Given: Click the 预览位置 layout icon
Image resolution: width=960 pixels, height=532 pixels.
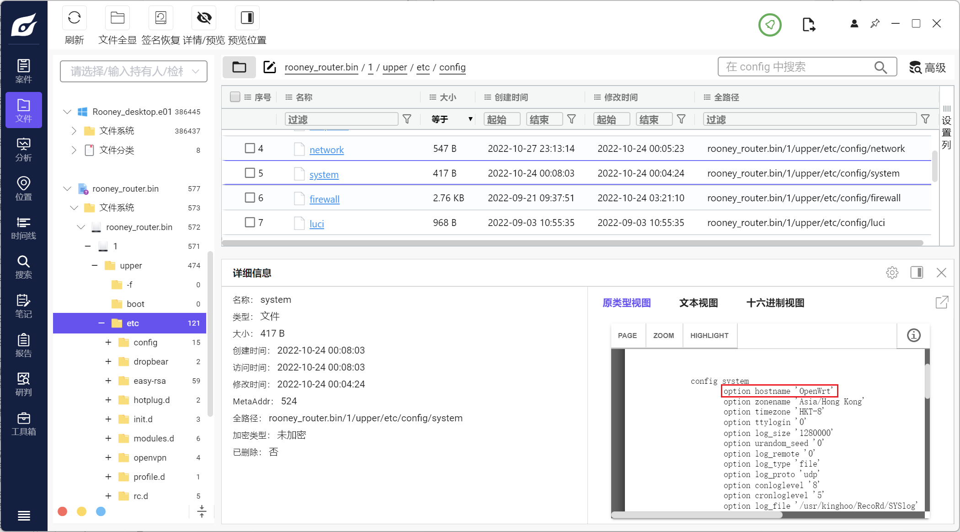Looking at the screenshot, I should click(247, 18).
